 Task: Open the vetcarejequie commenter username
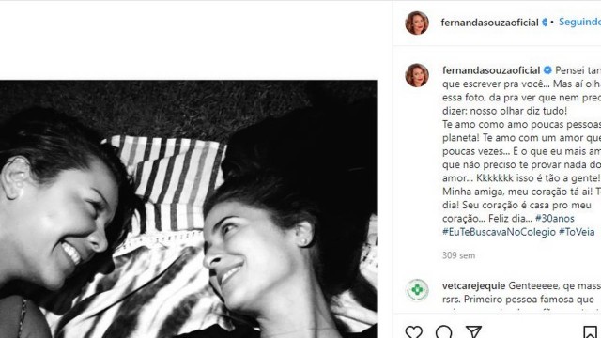point(473,285)
